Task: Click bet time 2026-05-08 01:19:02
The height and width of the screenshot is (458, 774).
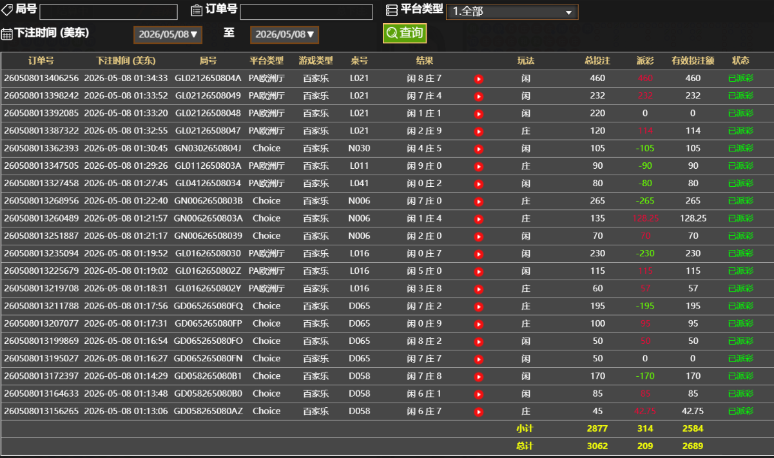Action: click(126, 271)
